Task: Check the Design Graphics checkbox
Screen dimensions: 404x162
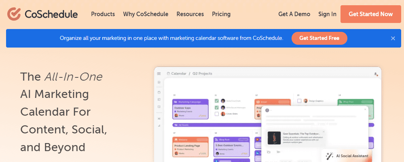Action: coord(299,101)
